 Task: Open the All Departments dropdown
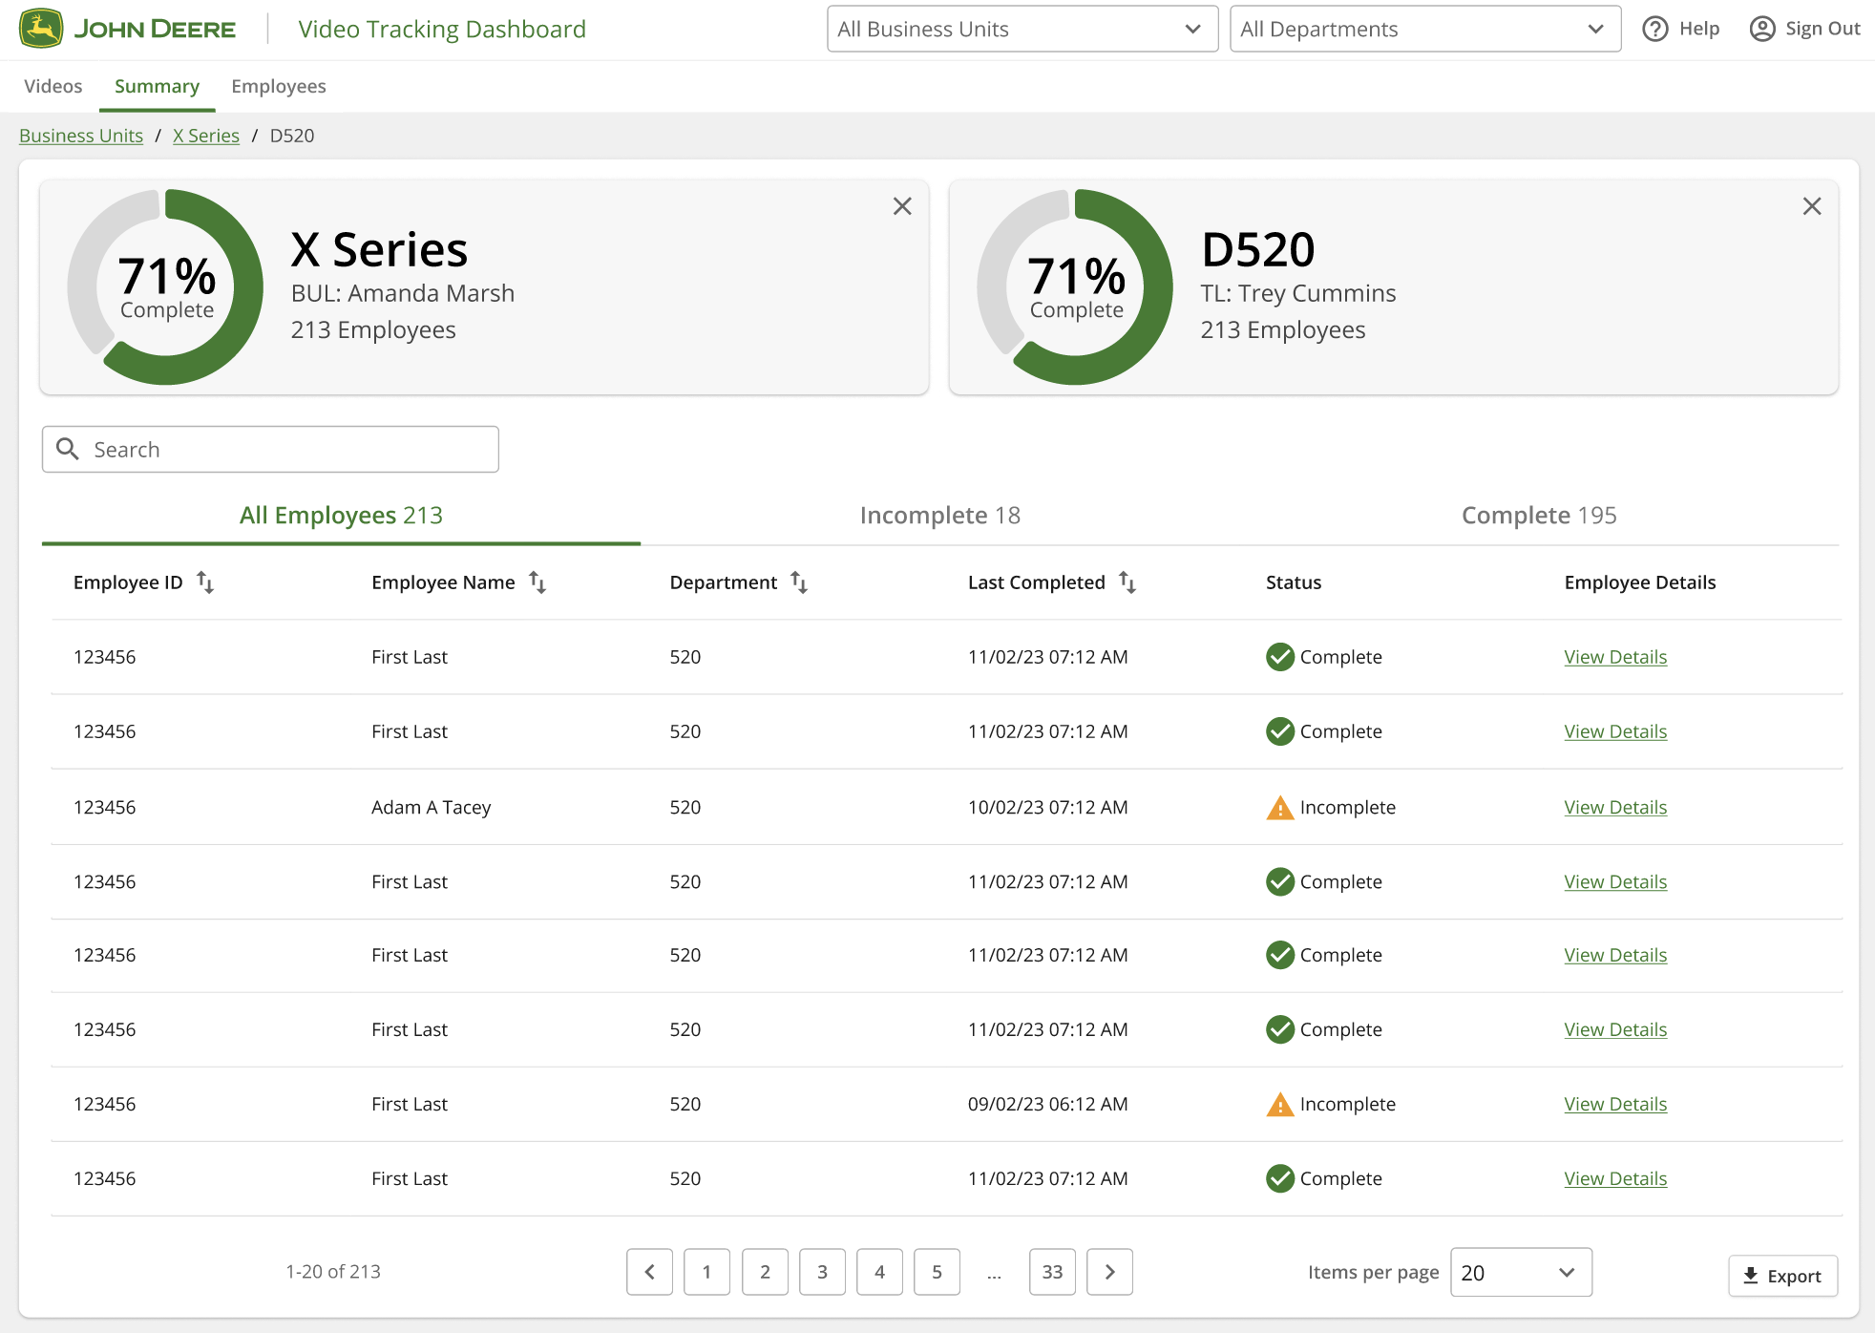(x=1425, y=29)
